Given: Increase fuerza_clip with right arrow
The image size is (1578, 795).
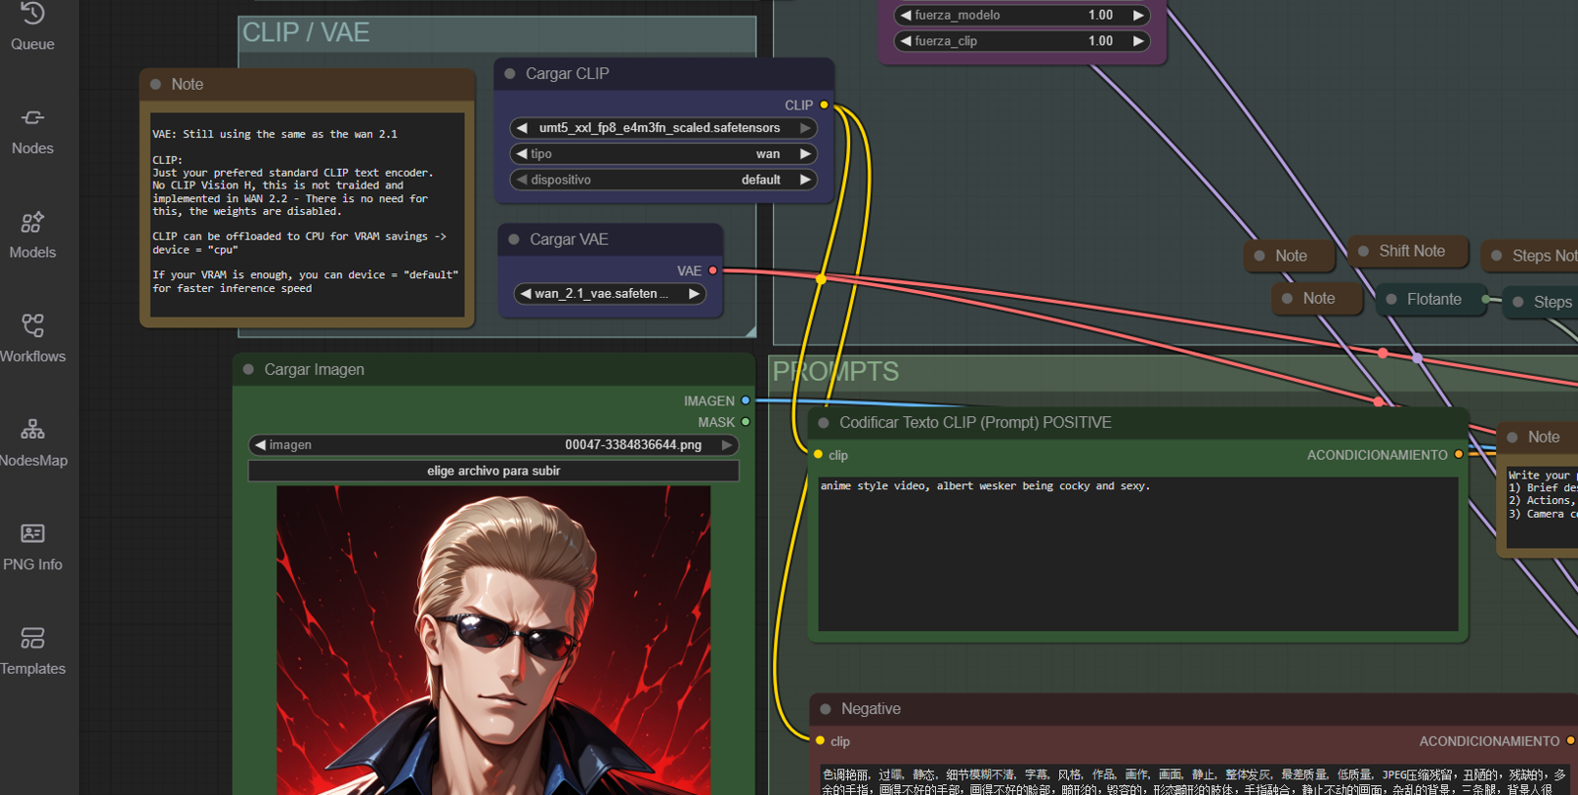Looking at the screenshot, I should pyautogui.click(x=1138, y=40).
